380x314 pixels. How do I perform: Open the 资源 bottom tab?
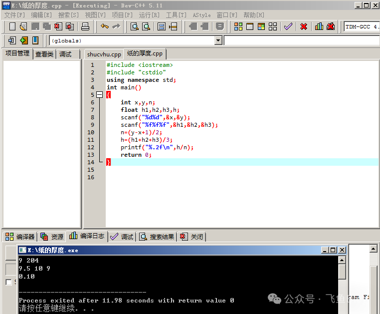click(52, 237)
